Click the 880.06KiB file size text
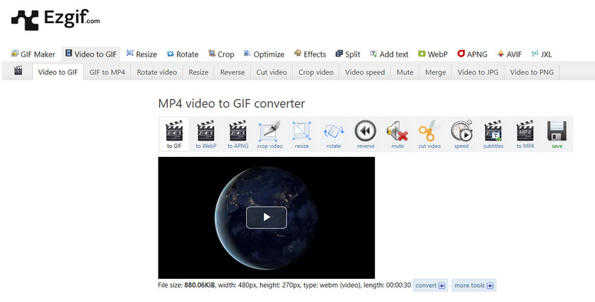This screenshot has width=595, height=302. 199,285
